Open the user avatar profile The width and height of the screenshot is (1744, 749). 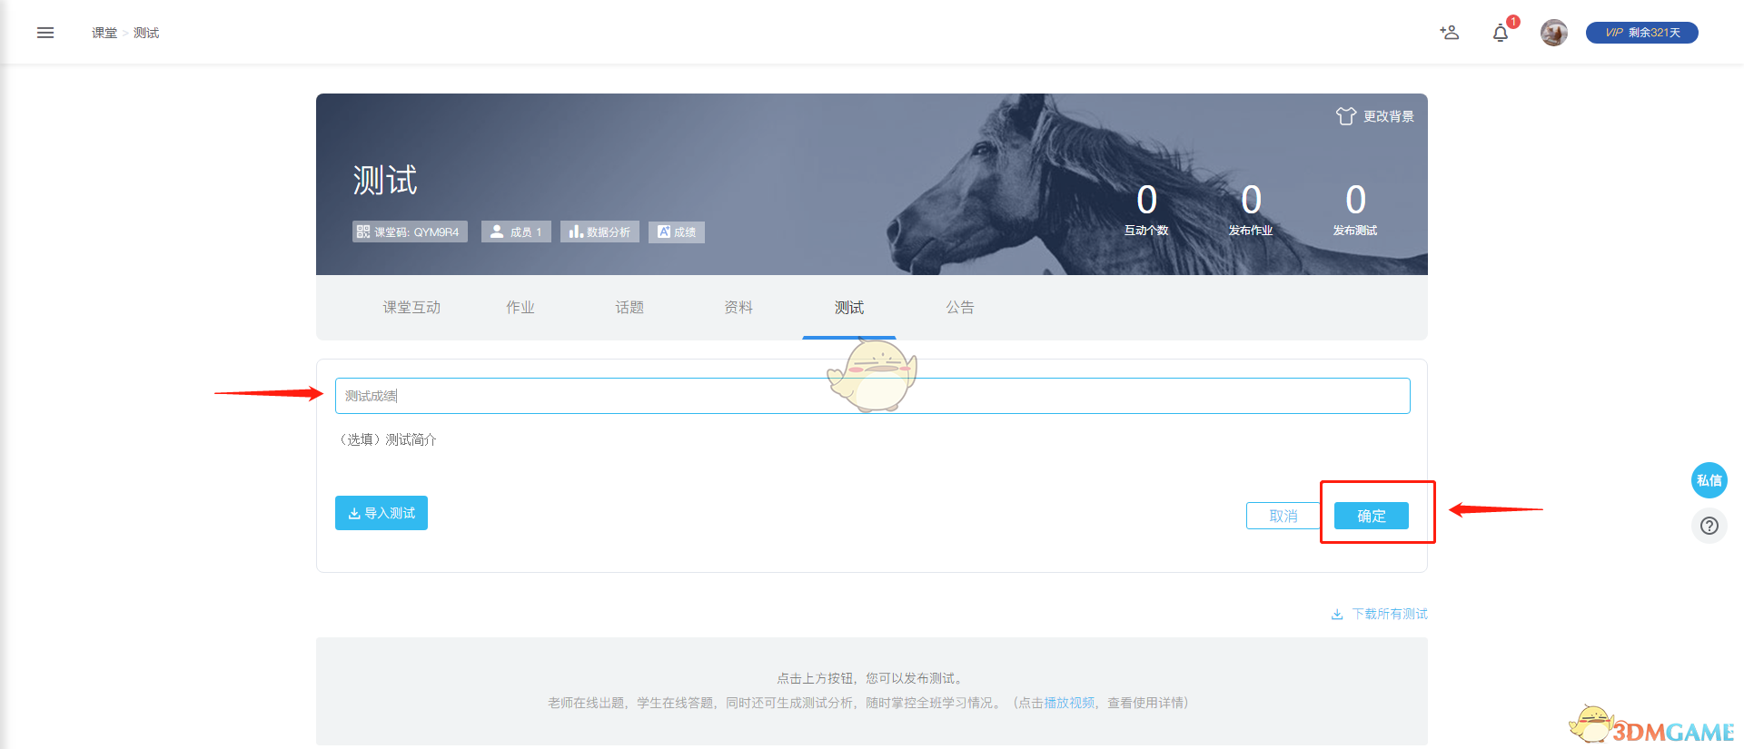click(1553, 33)
